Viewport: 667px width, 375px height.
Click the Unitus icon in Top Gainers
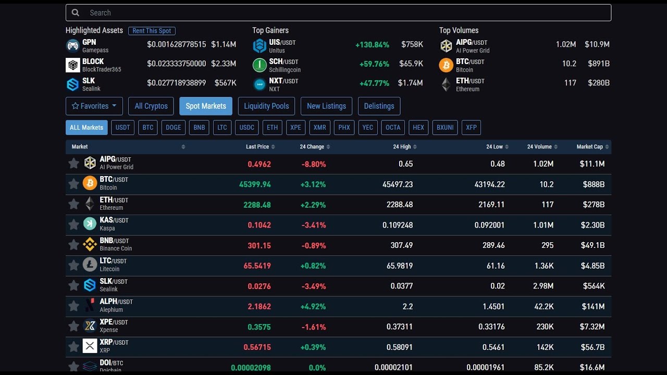260,46
